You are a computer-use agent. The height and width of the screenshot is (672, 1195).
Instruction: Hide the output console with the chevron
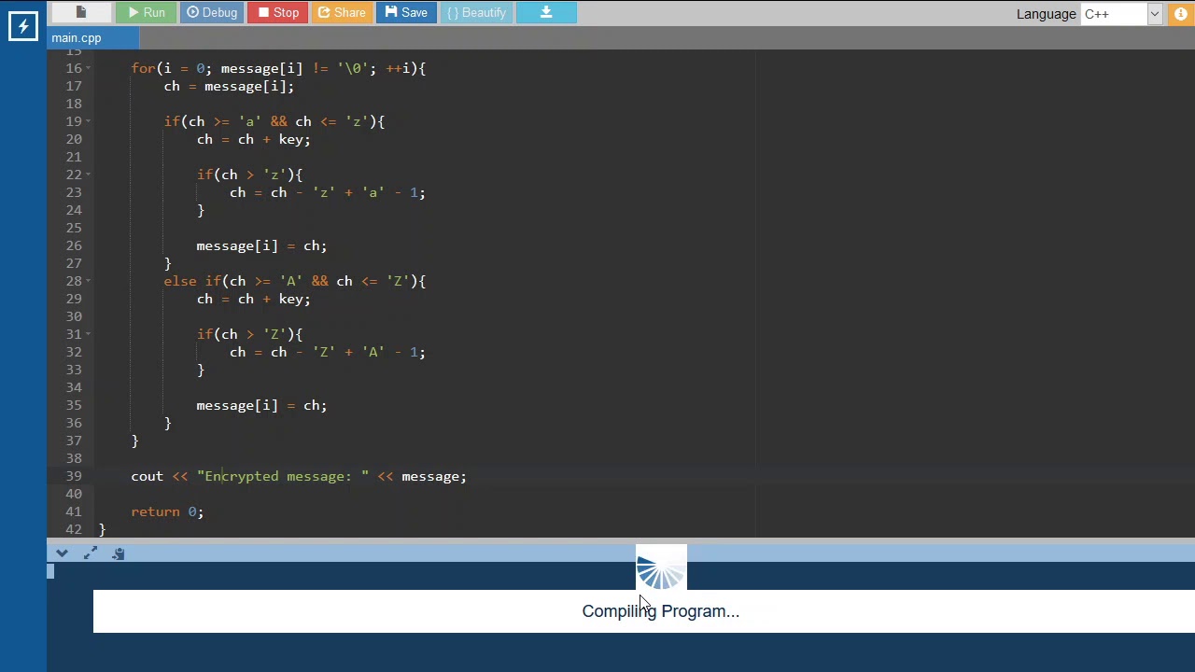click(x=62, y=553)
